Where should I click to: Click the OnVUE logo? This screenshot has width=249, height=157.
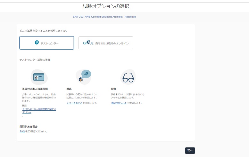(x=88, y=43)
